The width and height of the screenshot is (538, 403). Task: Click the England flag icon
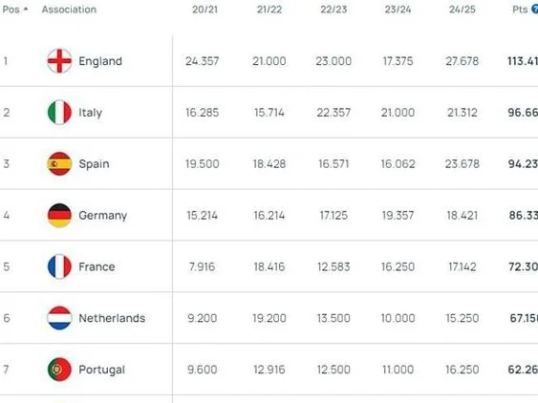(59, 61)
